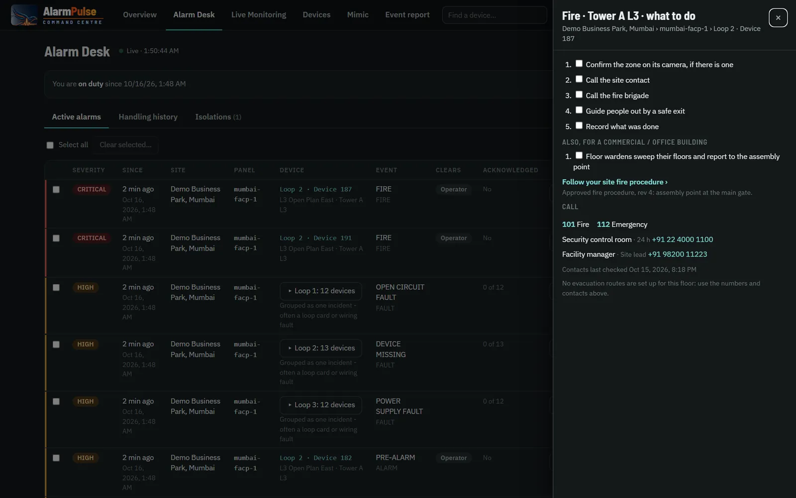Close the fire instructions panel
Viewport: 796px width, 498px height.
point(778,18)
